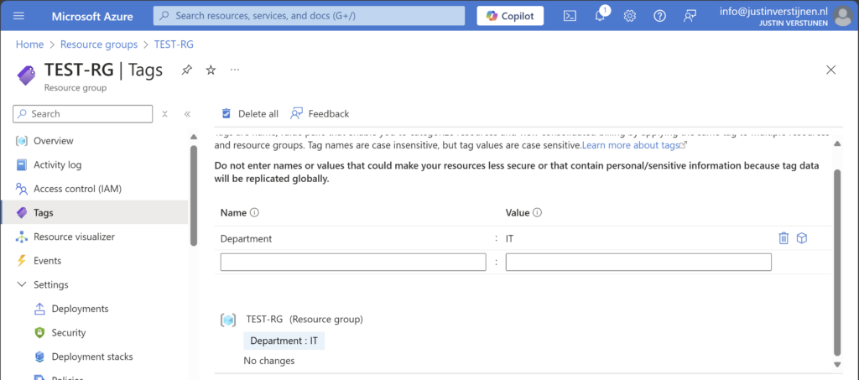Click the Delete all button
Screen dimensions: 859x380
[x=249, y=114]
